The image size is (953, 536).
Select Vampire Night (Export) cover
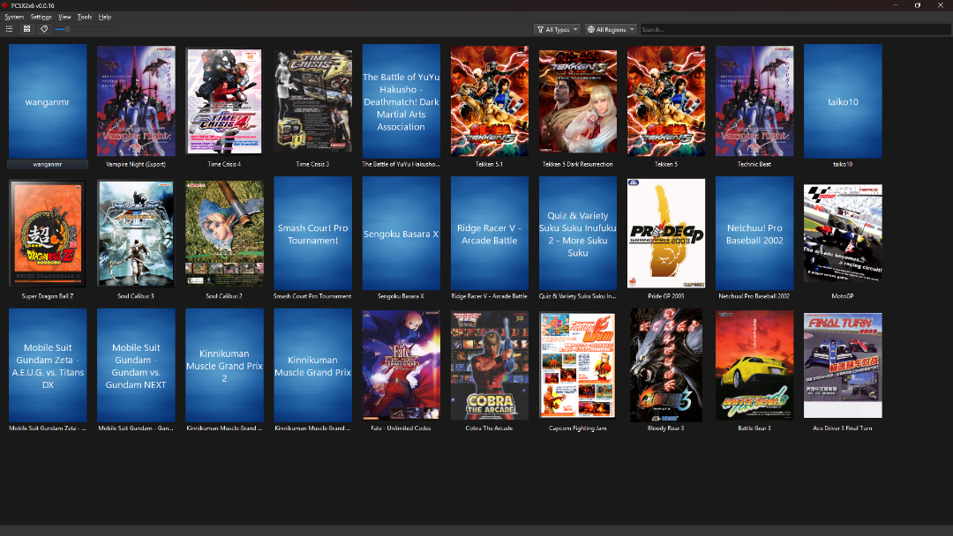tap(136, 101)
